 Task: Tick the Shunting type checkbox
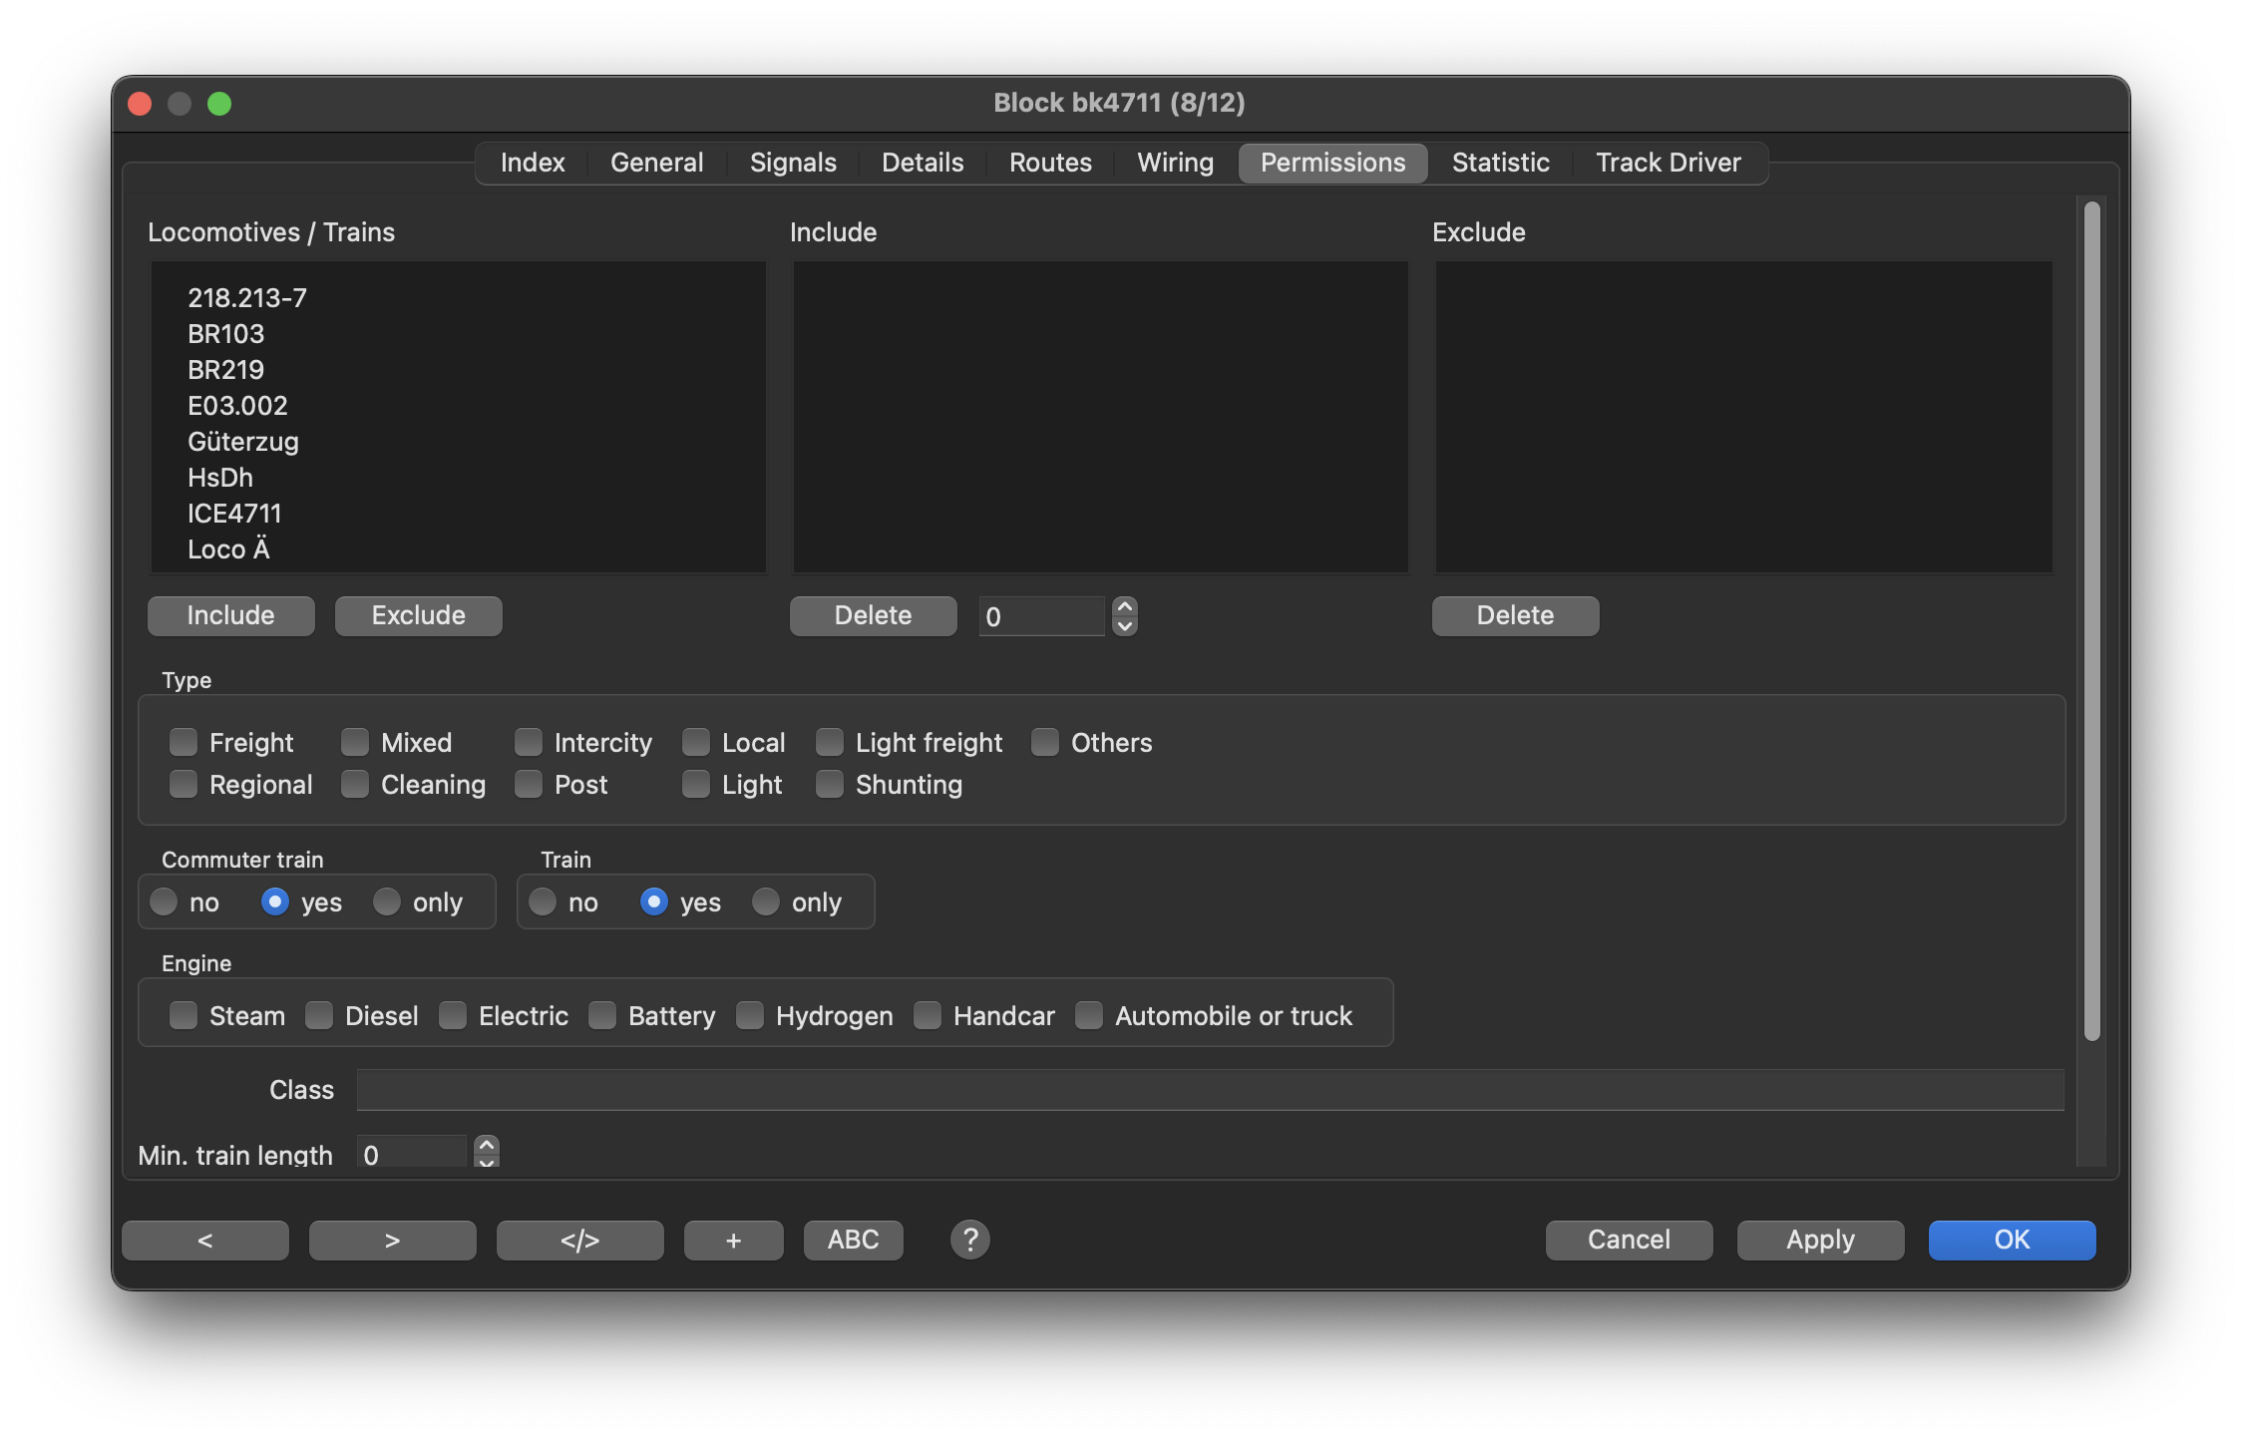(x=830, y=784)
